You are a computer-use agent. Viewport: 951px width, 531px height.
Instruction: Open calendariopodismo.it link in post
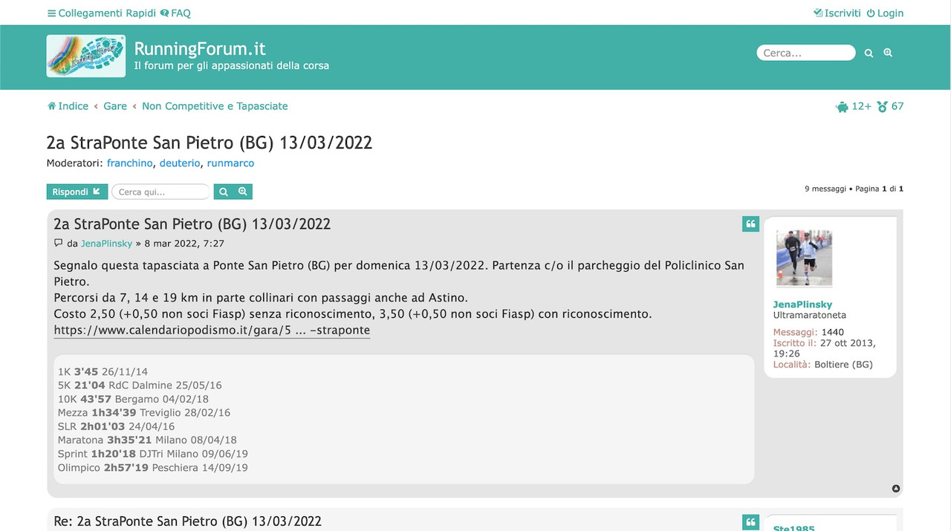coord(212,330)
